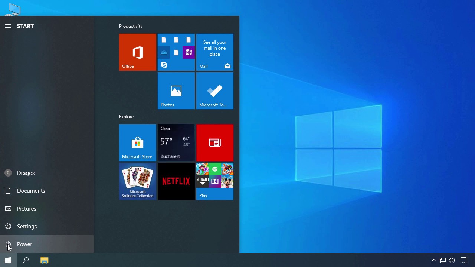This screenshot has width=475, height=267.
Task: Open Windows Search from the taskbar
Action: pos(26,260)
